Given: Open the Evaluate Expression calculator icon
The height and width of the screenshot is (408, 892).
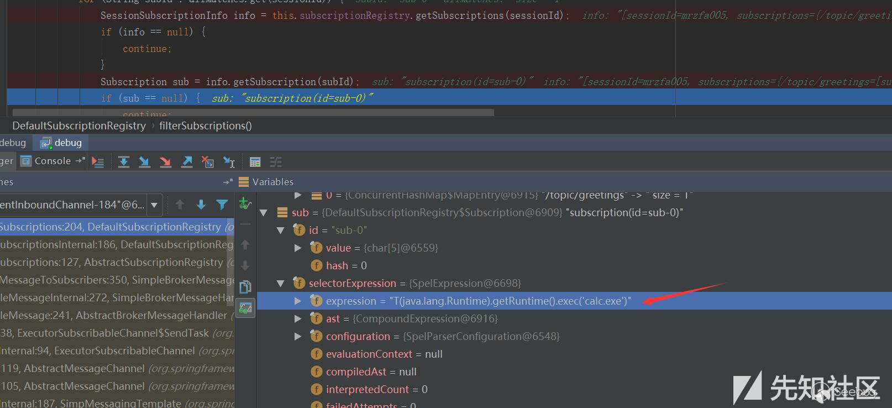Looking at the screenshot, I should point(255,162).
